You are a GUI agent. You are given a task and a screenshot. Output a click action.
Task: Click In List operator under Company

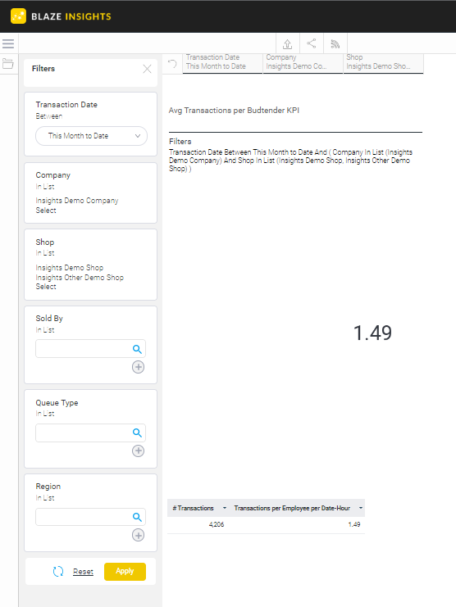click(x=45, y=187)
